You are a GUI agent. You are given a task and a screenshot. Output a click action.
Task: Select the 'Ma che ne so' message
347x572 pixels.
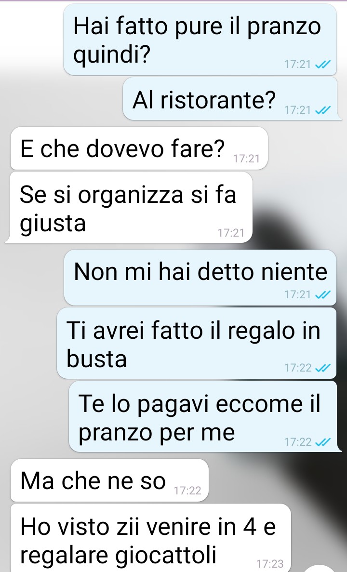click(x=109, y=480)
